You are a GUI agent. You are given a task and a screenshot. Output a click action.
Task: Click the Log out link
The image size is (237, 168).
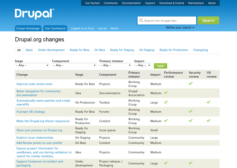102,28
